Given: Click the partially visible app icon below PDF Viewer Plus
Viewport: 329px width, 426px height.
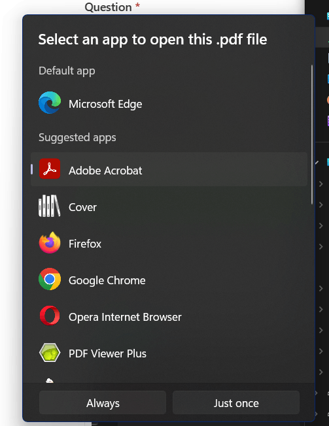Looking at the screenshot, I should click(x=50, y=380).
